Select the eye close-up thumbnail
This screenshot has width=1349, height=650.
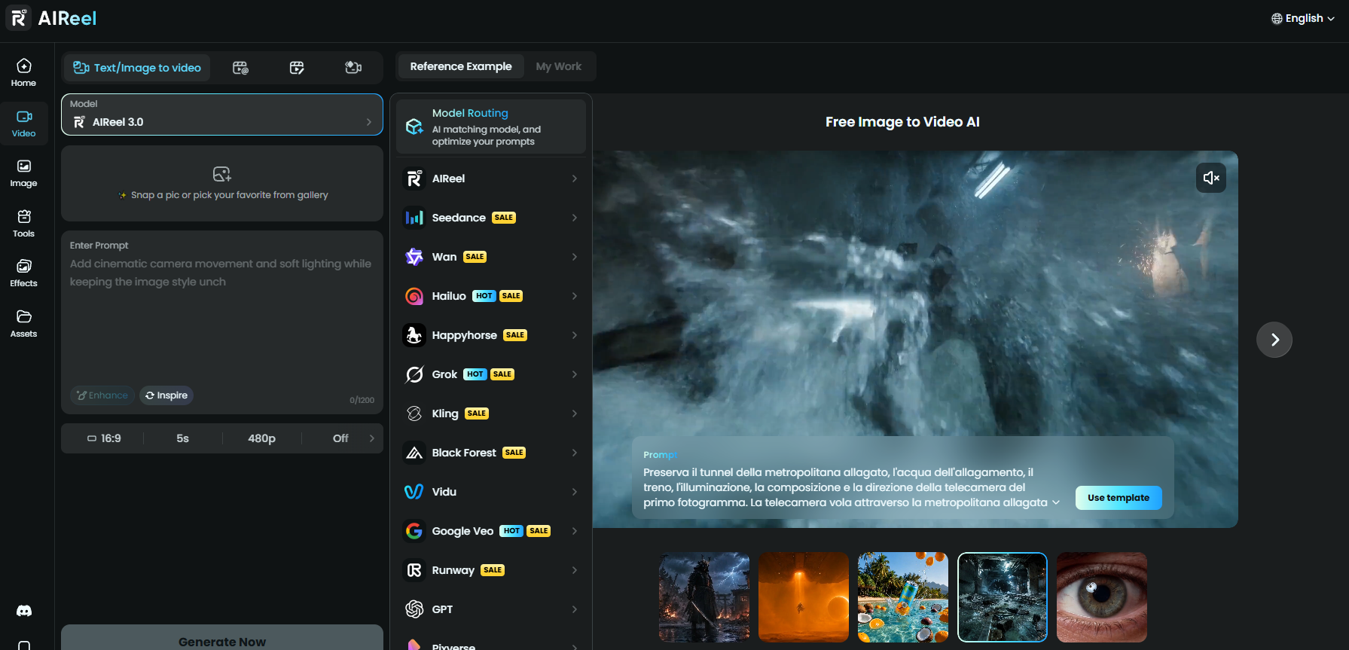coord(1102,597)
